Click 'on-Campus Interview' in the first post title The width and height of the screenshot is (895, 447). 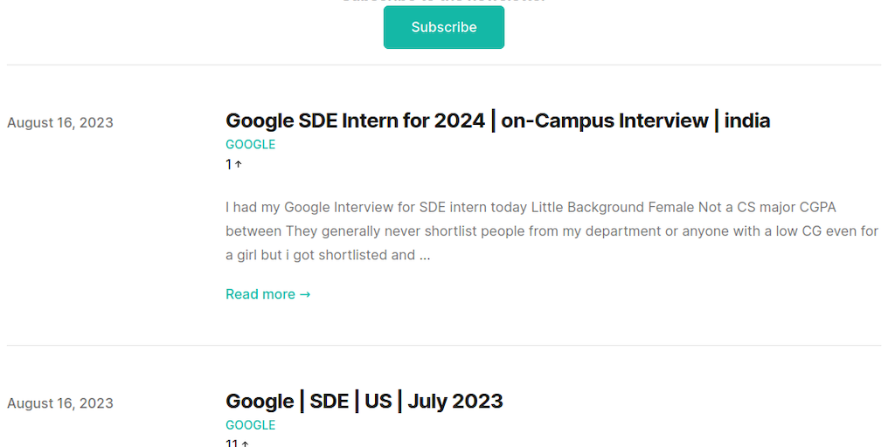605,120
